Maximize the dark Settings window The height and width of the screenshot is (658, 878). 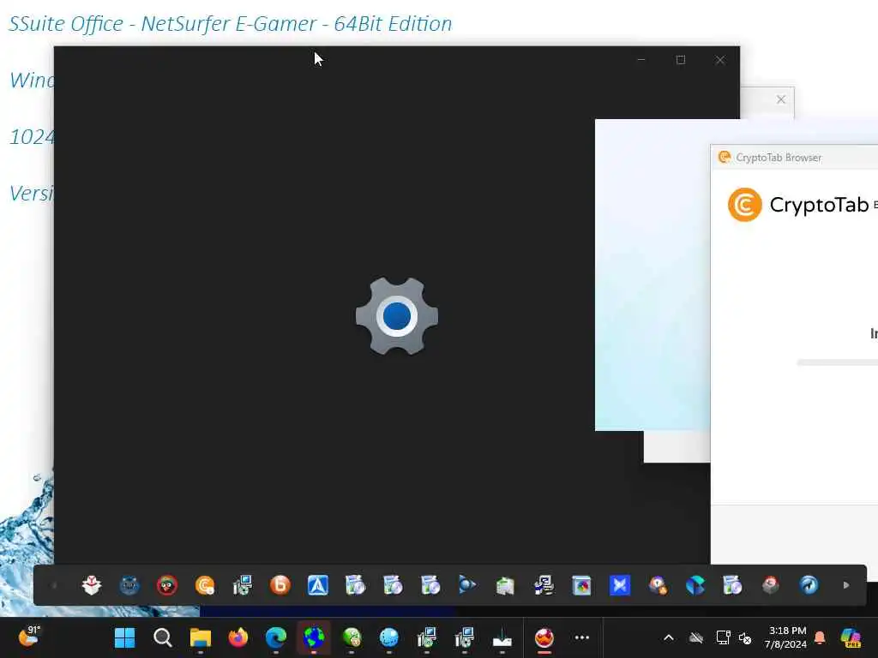(681, 60)
